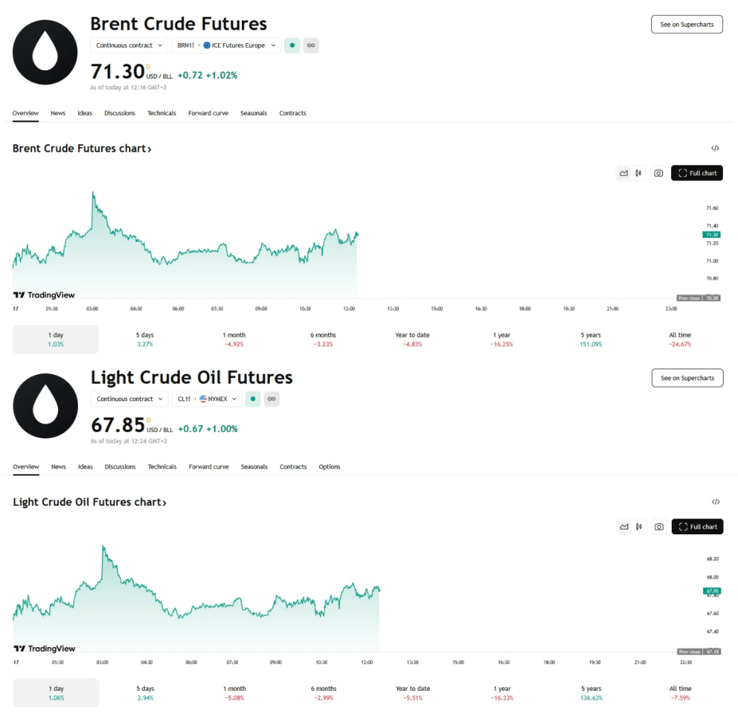The width and height of the screenshot is (738, 714).
Task: Switch Brent chart to candlestick style
Action: coord(639,174)
